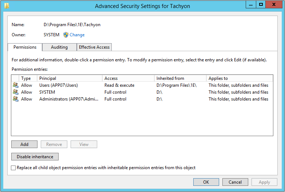285x192 pixels.
Task: Check the Replace all child object permissions box
Action: click(13, 168)
